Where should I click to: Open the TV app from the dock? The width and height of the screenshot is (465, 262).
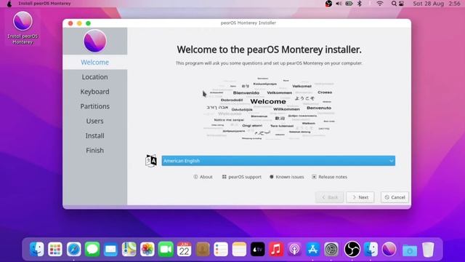258,249
